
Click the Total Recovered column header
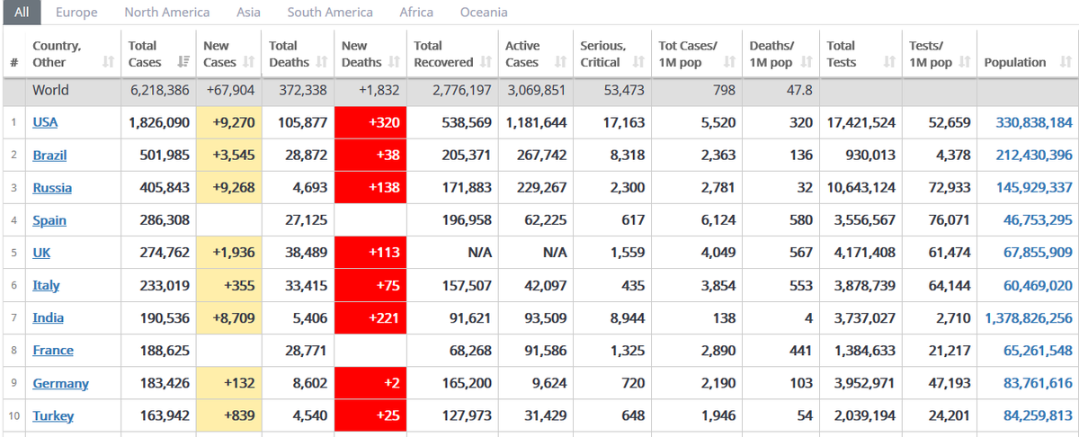coord(452,54)
